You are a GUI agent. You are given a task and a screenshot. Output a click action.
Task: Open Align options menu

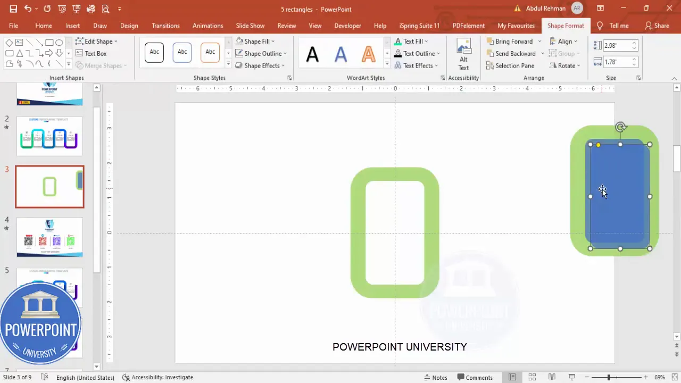click(x=563, y=41)
